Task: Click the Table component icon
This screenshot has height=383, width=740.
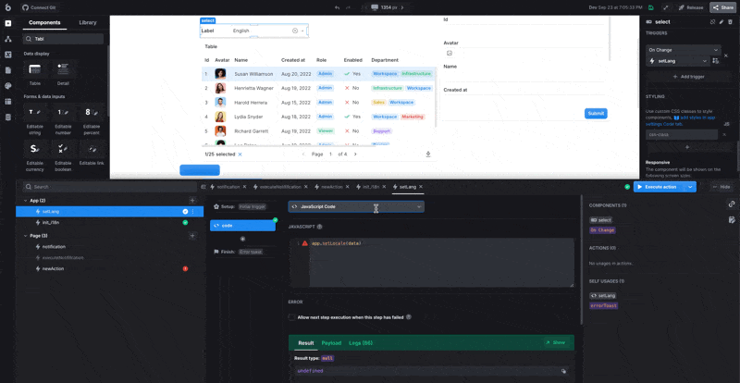Action: point(34,69)
